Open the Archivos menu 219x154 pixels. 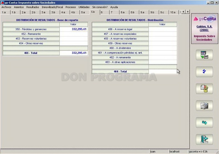pyautogui.click(x=6, y=7)
